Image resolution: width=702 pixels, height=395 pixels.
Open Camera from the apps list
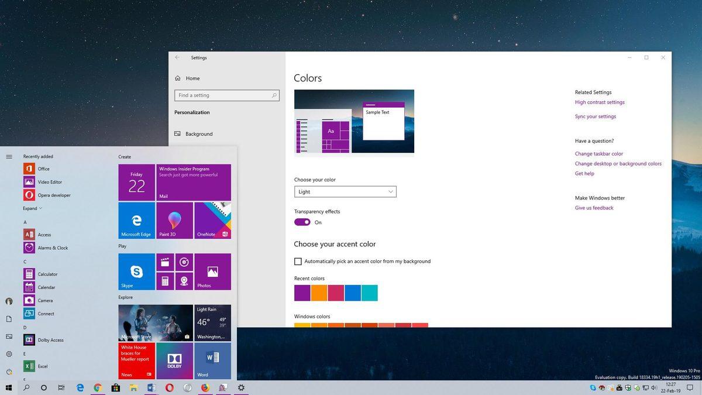(x=46, y=300)
